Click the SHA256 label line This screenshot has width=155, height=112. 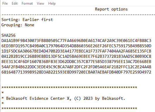pyautogui.click(x=8, y=35)
